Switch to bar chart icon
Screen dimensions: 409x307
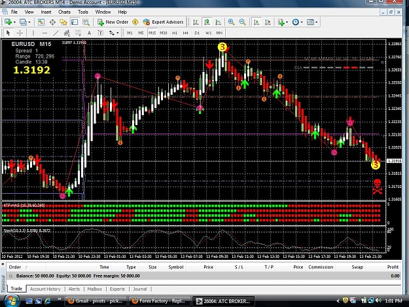(196, 22)
